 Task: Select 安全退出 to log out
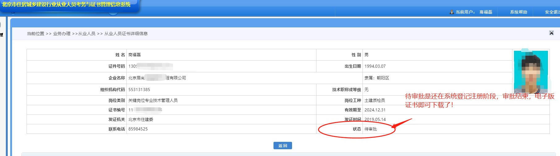point(552,12)
